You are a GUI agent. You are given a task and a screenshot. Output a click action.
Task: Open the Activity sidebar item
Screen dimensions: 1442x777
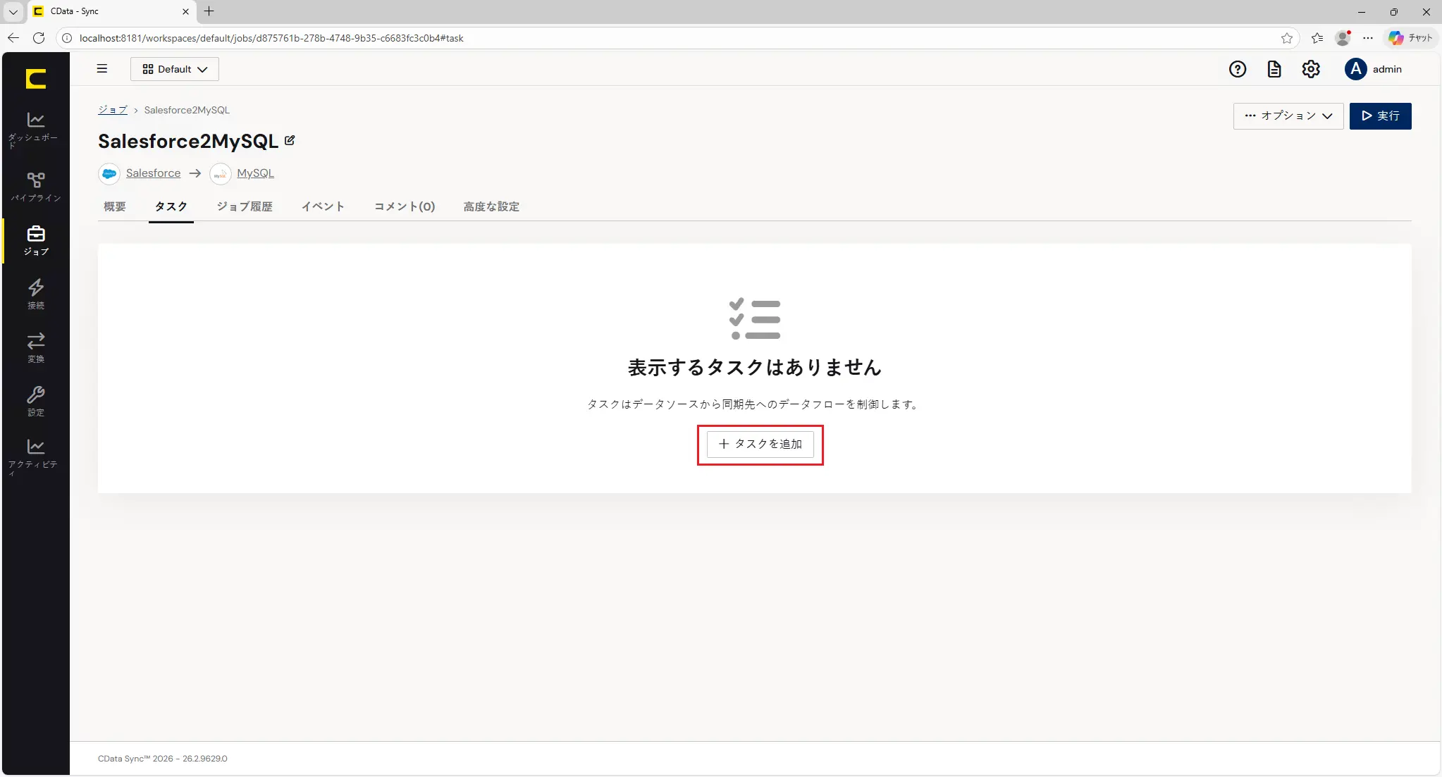coord(35,457)
